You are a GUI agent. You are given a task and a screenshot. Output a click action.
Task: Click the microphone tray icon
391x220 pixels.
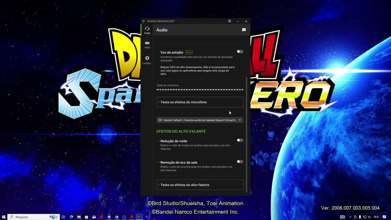pyautogui.click(x=360, y=217)
